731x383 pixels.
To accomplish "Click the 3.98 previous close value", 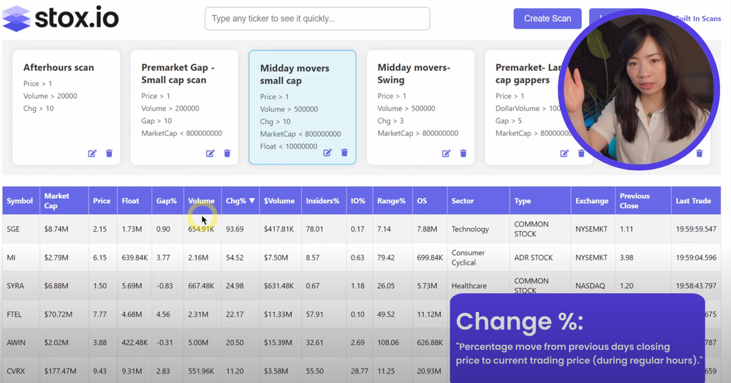I will (x=626, y=257).
